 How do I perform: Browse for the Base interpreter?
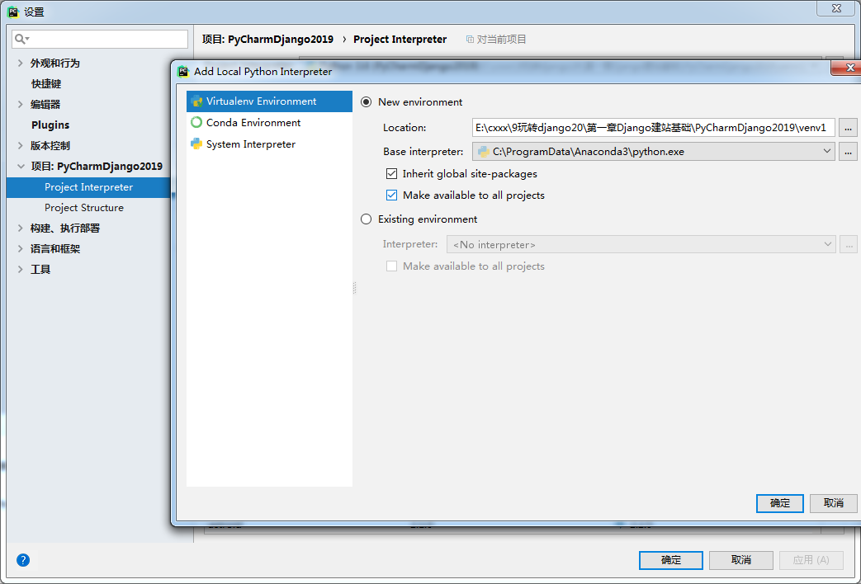coord(848,152)
